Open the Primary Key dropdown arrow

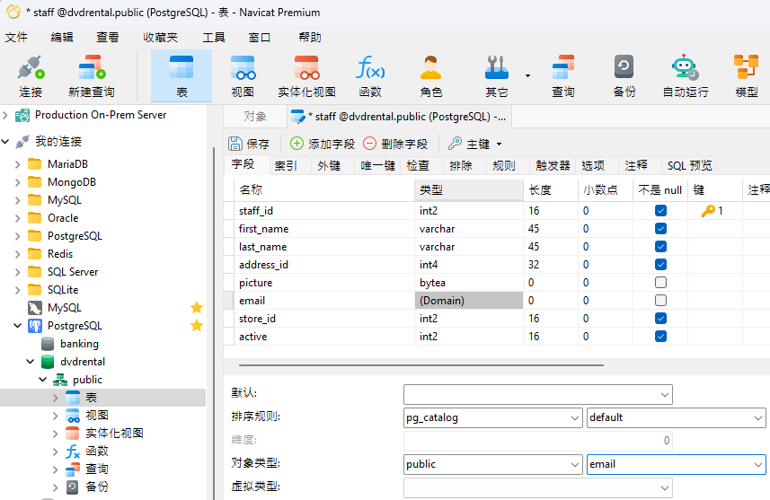(499, 145)
